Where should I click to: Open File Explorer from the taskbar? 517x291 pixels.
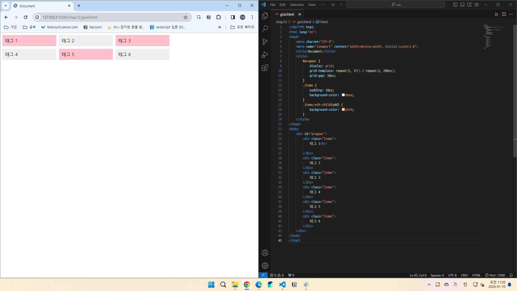235,285
